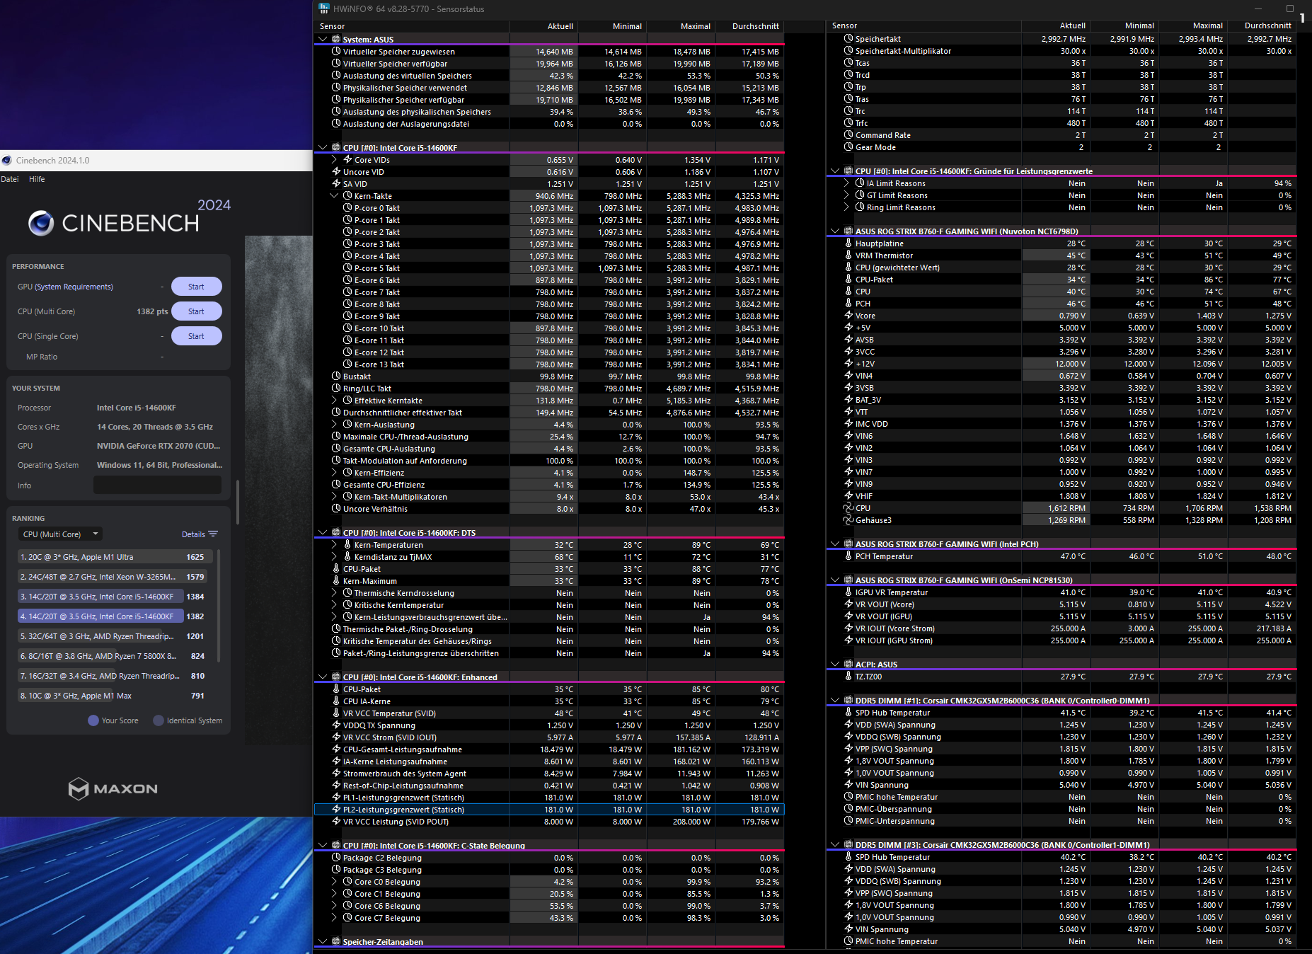This screenshot has width=1312, height=954.
Task: Click the 1382 pts multi core score
Action: pos(152,311)
